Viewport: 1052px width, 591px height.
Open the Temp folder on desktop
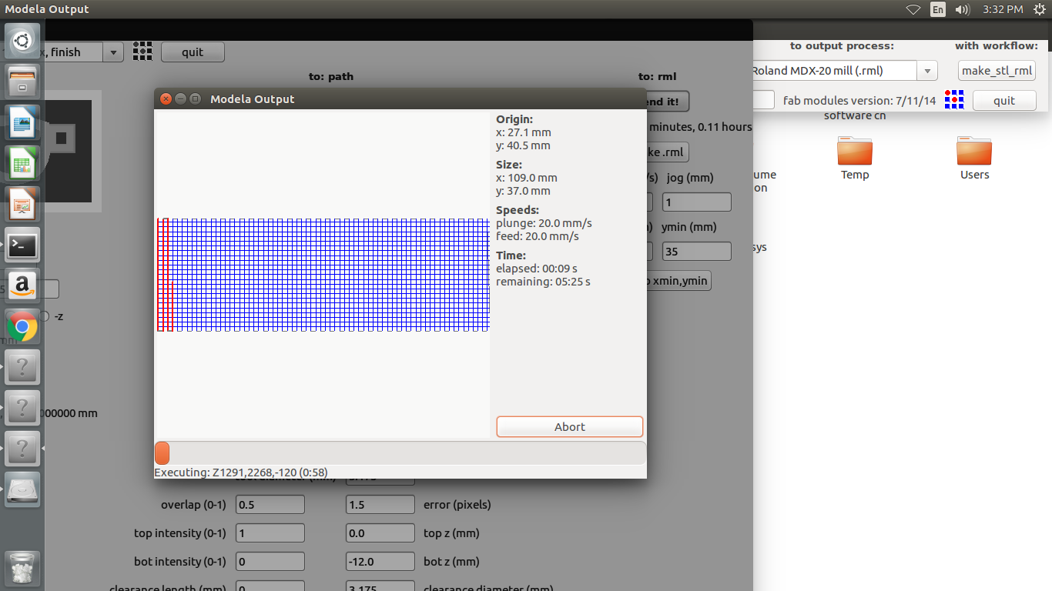coord(855,159)
